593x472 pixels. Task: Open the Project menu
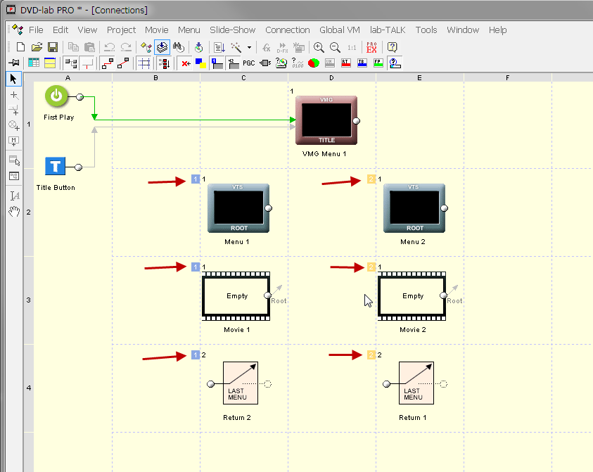(121, 30)
